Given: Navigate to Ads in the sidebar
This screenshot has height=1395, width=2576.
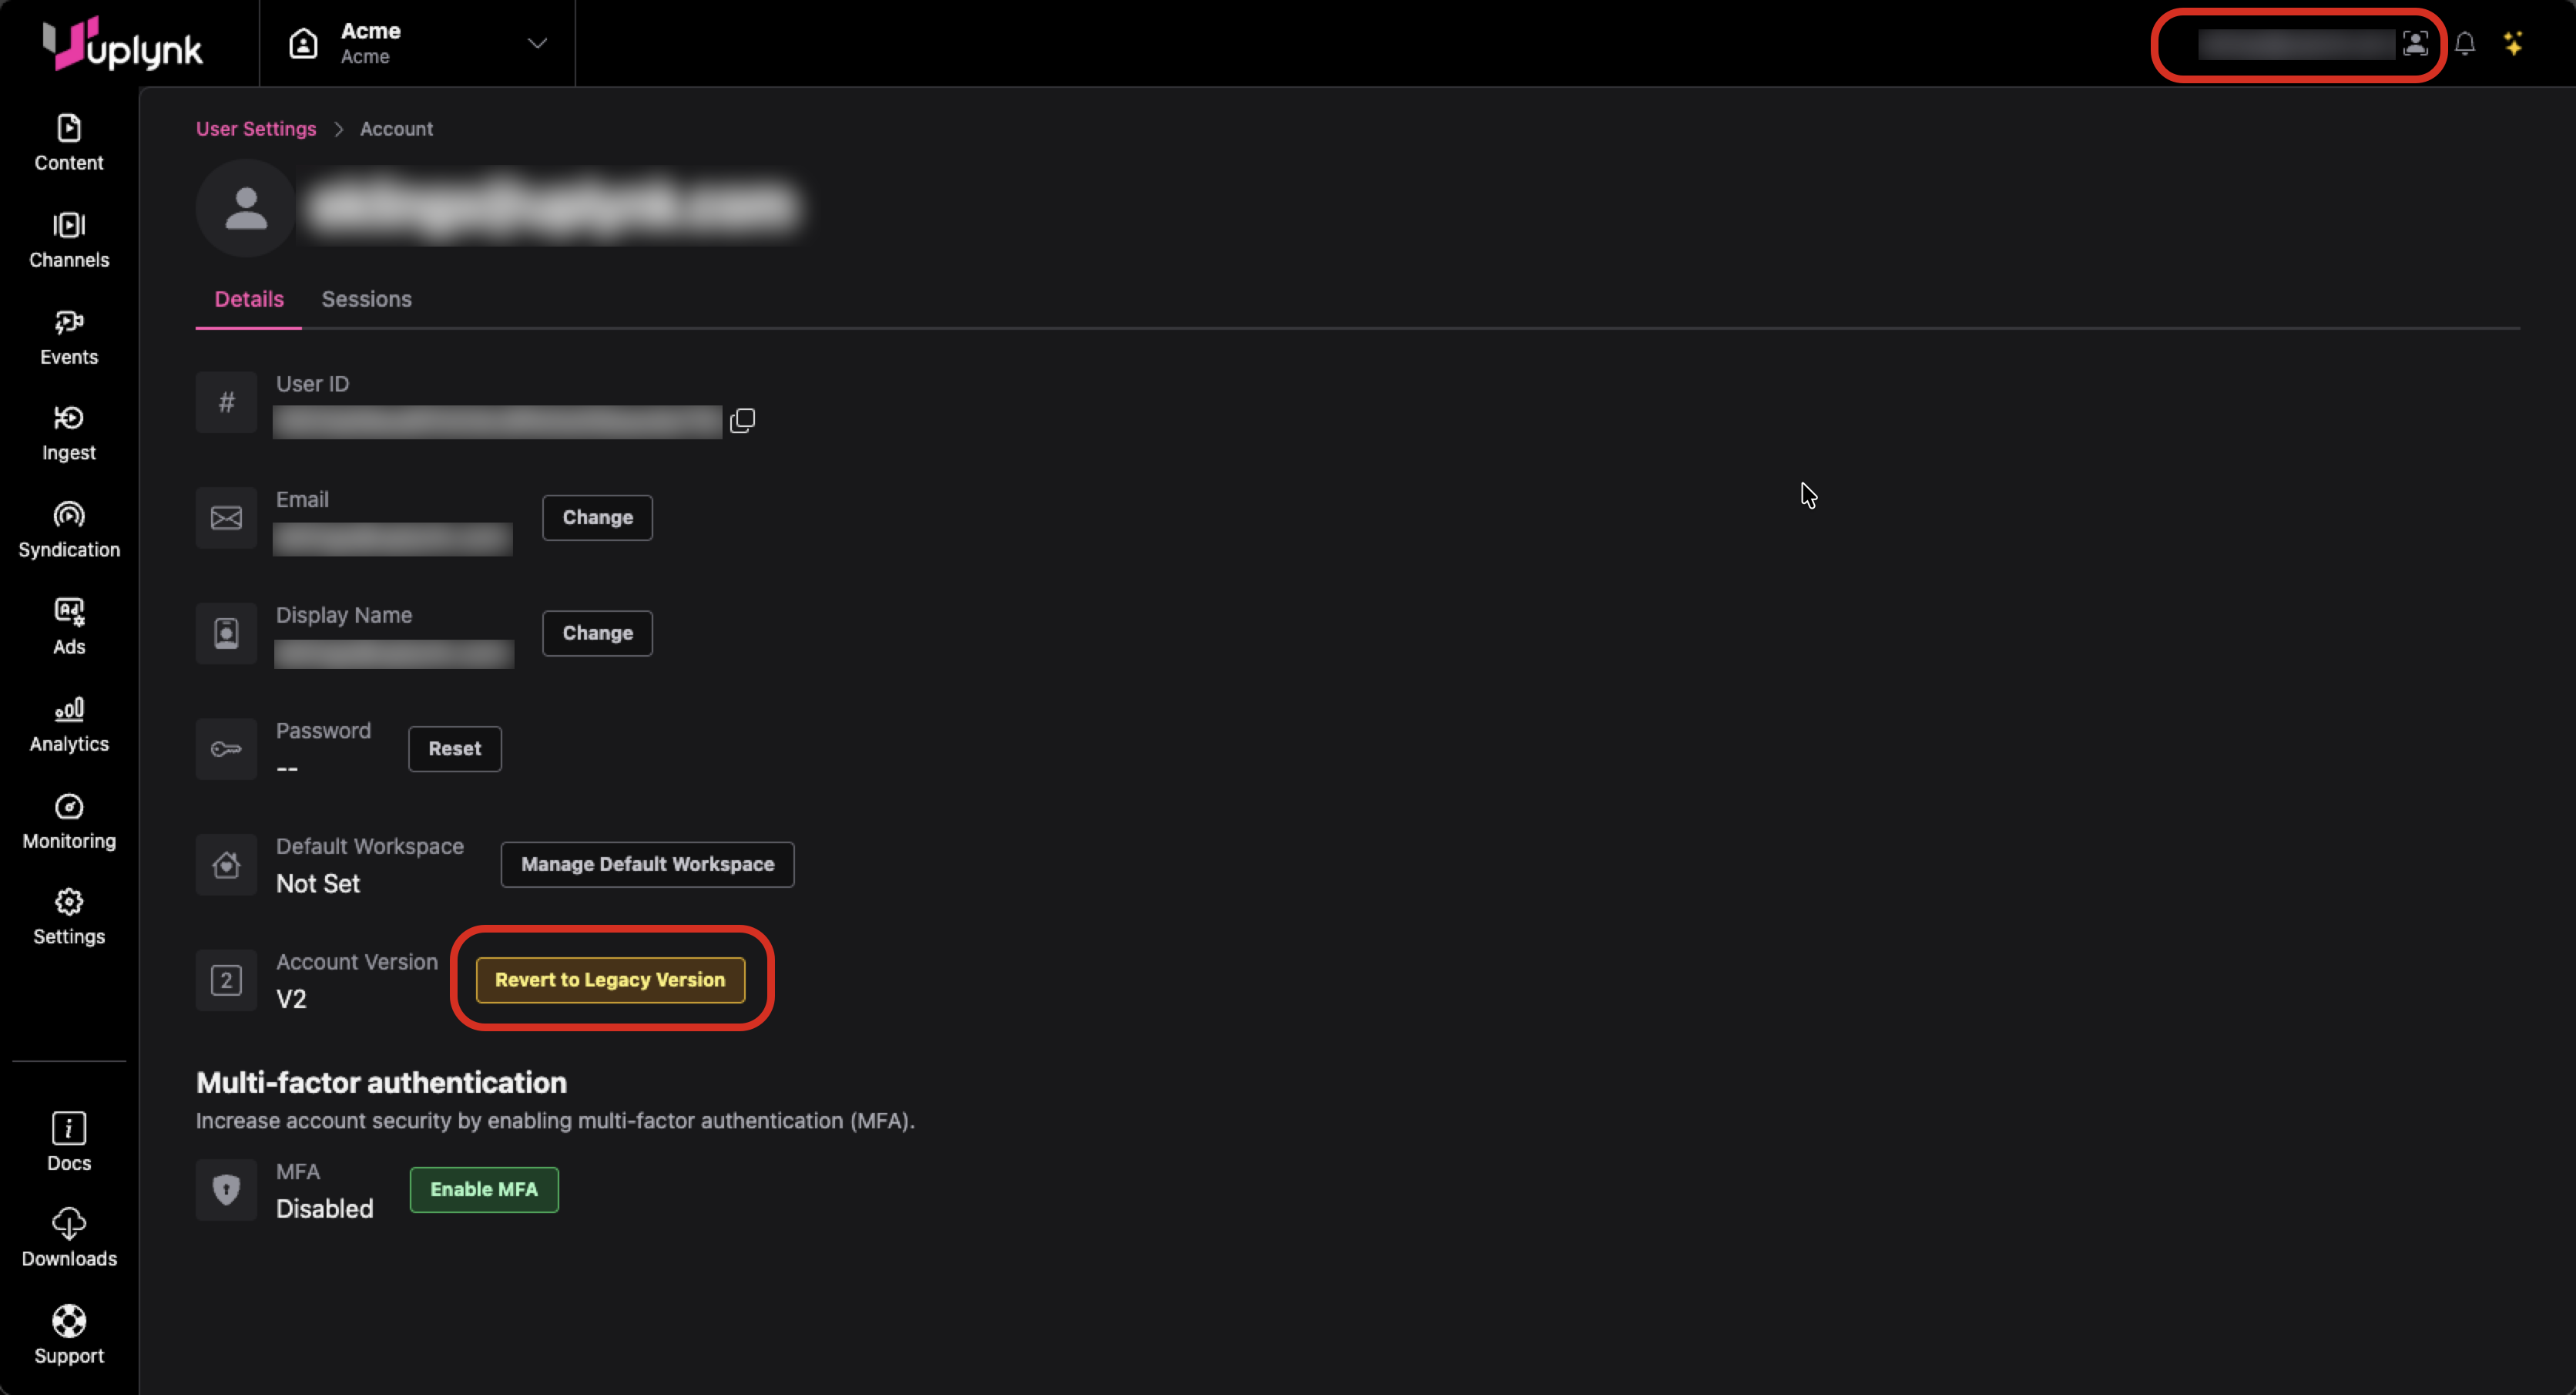Looking at the screenshot, I should (68, 627).
